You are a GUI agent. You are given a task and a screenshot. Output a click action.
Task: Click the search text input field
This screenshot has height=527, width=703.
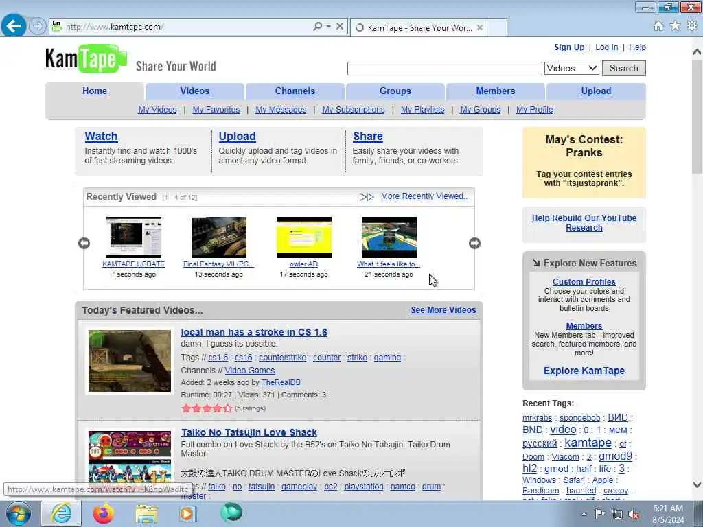coord(444,69)
